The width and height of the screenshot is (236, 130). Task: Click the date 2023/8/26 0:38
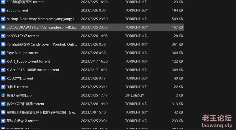(x=93, y=53)
